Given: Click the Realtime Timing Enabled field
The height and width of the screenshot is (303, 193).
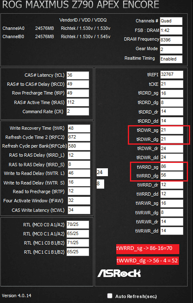Looking at the screenshot, I should 171,59.
